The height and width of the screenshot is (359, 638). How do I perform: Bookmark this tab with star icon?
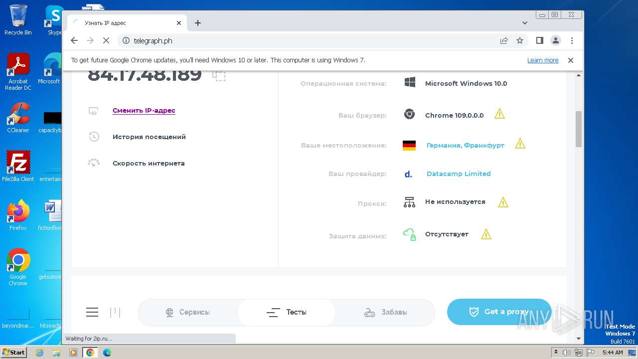click(x=520, y=40)
